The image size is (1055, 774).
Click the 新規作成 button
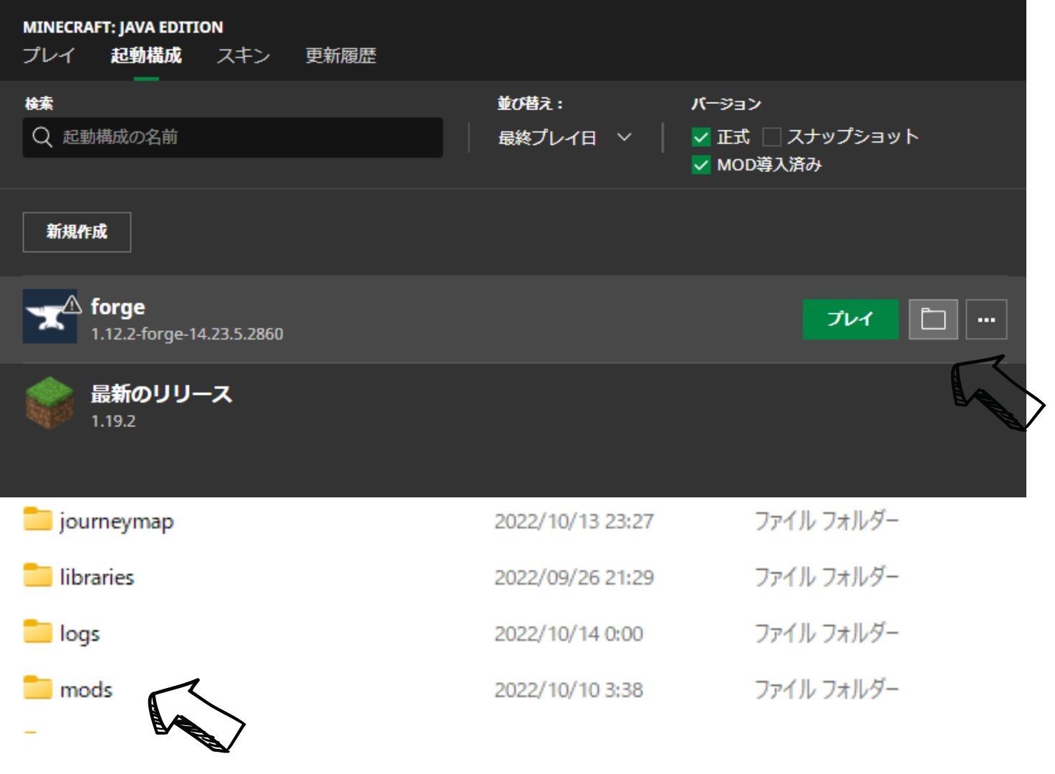77,231
